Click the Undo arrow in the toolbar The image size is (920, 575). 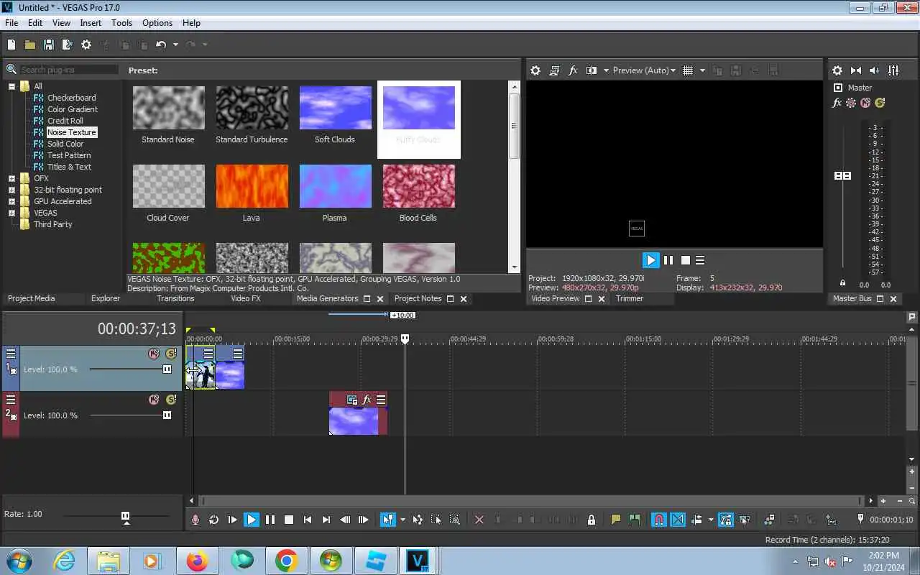(160, 45)
